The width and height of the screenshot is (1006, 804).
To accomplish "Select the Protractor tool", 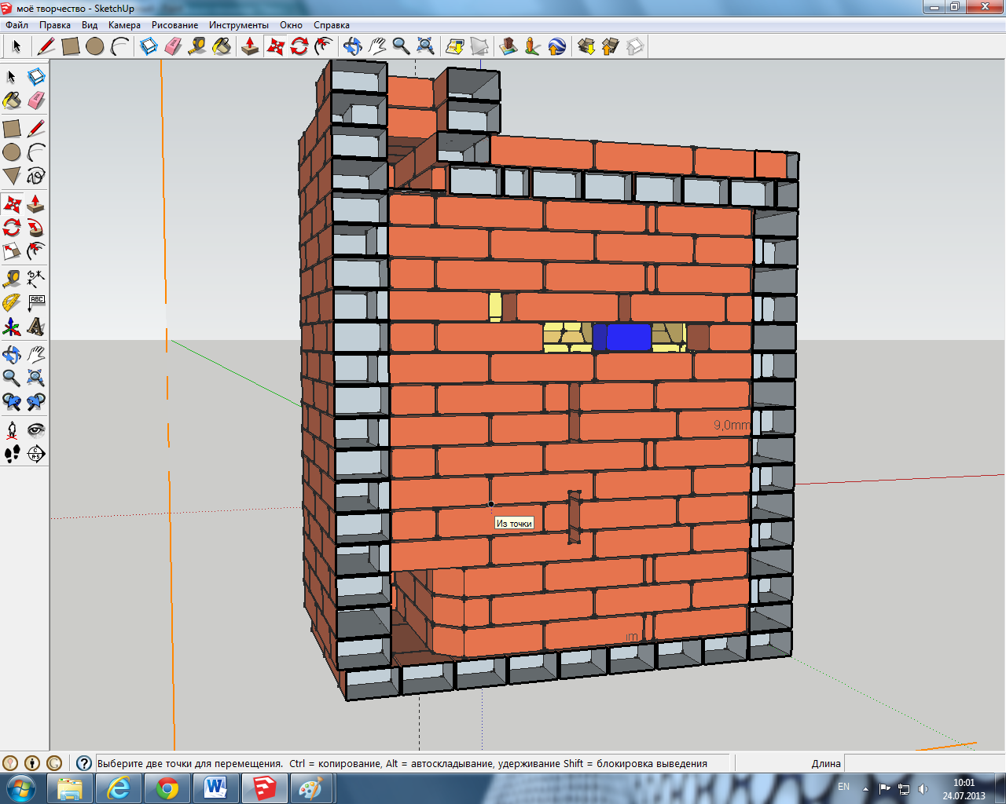I will pyautogui.click(x=12, y=302).
